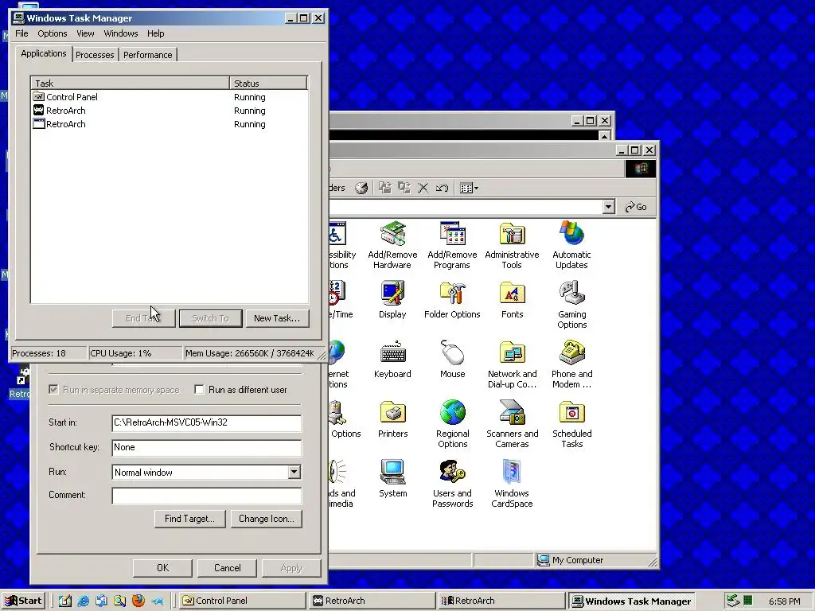Sort task list by Task column header
815x611 pixels.
(131, 83)
